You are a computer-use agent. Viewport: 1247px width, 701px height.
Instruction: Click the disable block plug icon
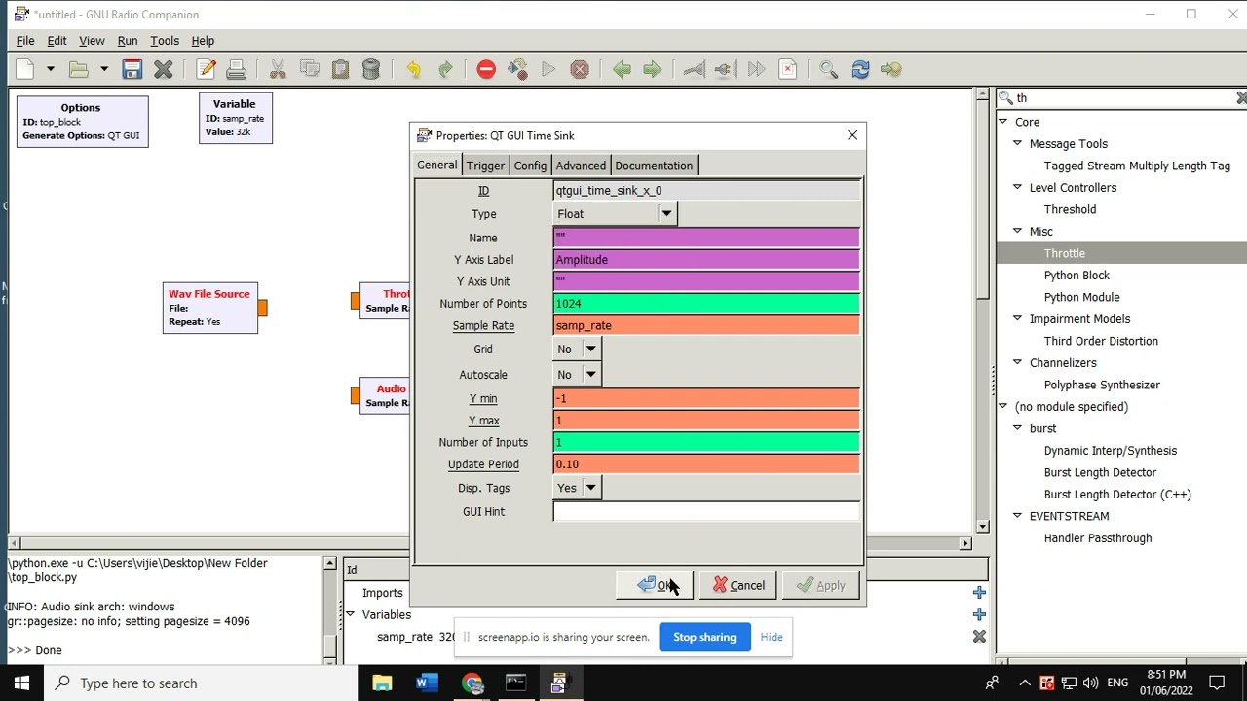pyautogui.click(x=723, y=69)
